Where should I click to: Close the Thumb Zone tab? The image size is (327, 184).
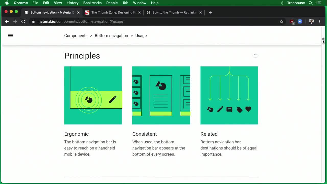pos(139,12)
